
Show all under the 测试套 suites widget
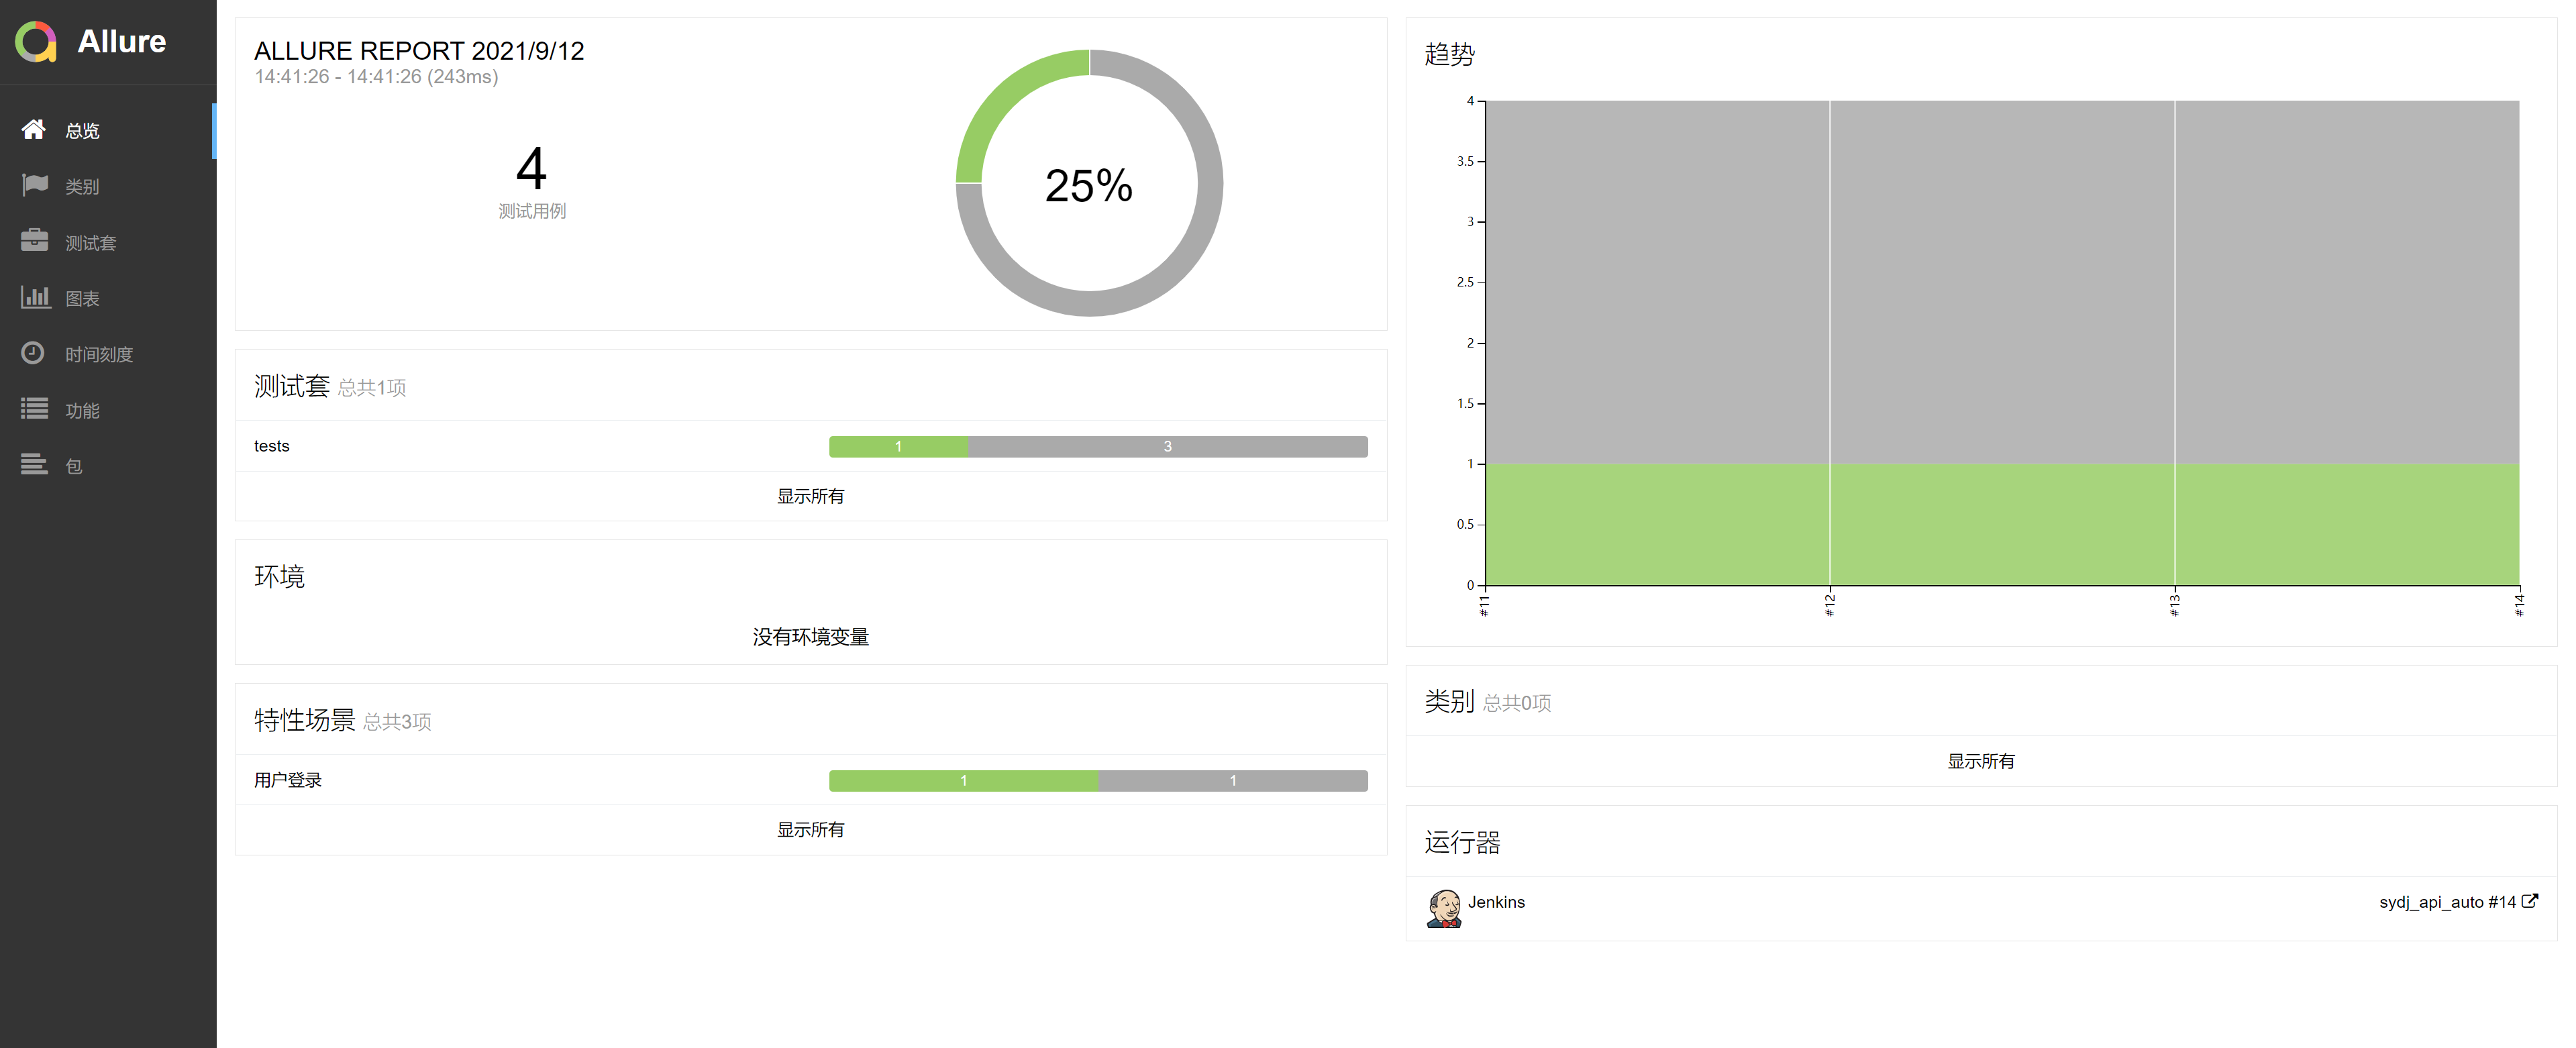pos(810,497)
